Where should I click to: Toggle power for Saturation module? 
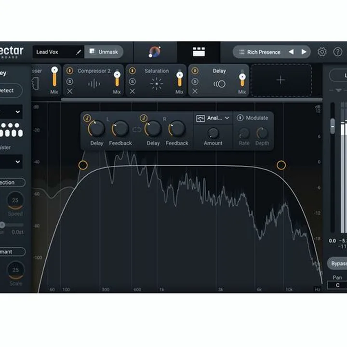[x=133, y=71]
